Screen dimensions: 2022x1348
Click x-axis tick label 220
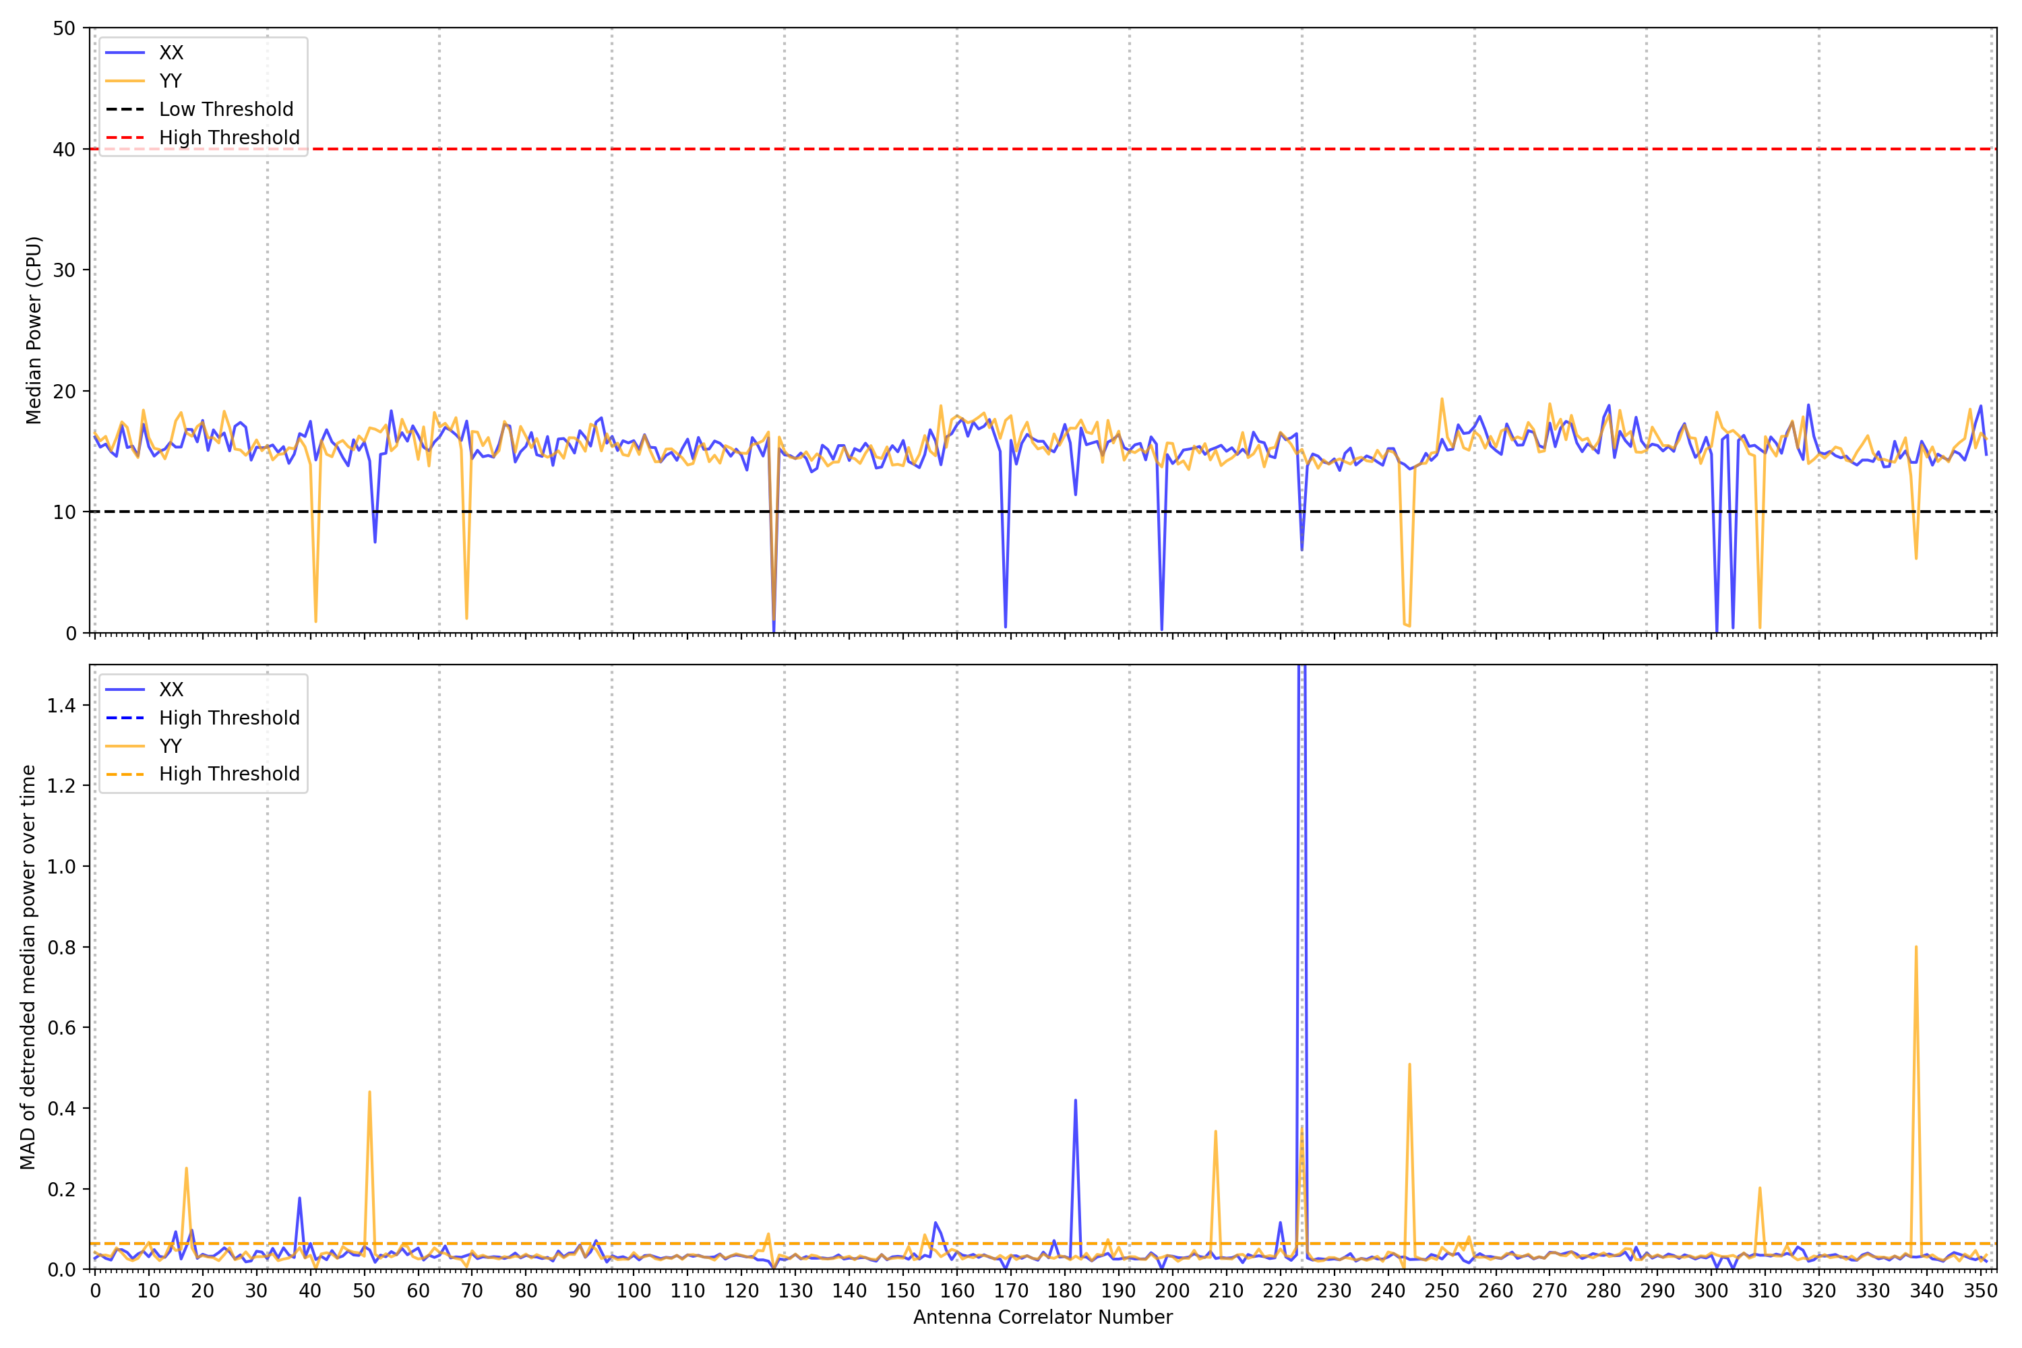1280,1291
